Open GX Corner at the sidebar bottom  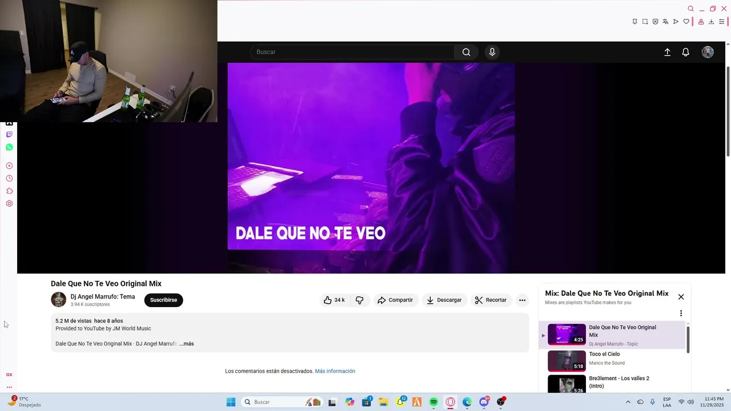[9, 374]
